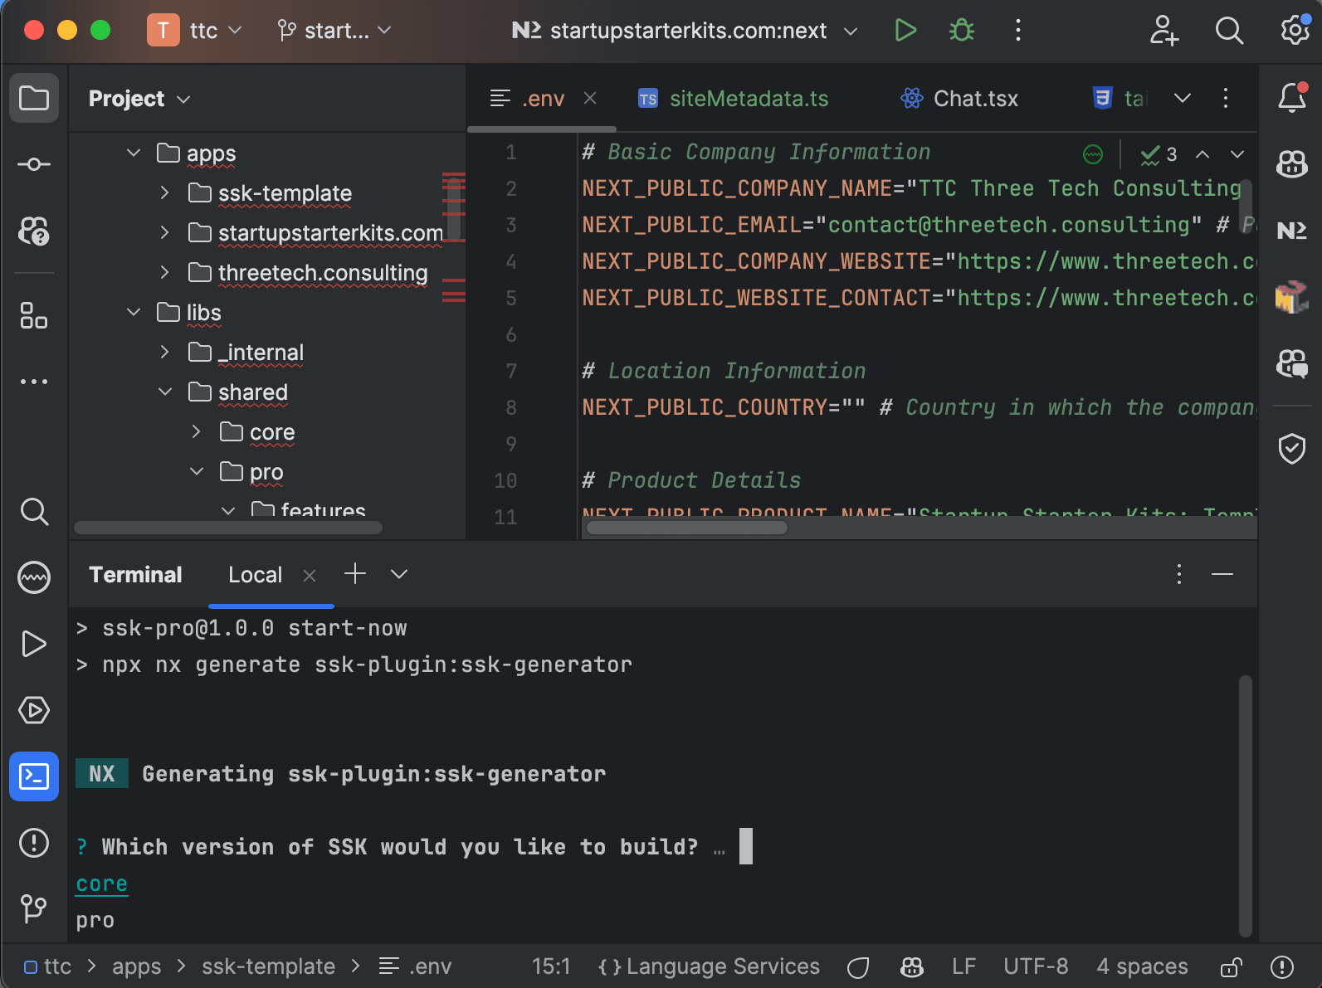The width and height of the screenshot is (1322, 988).
Task: Run startupstarterkits.com:next configuration
Action: click(x=905, y=31)
